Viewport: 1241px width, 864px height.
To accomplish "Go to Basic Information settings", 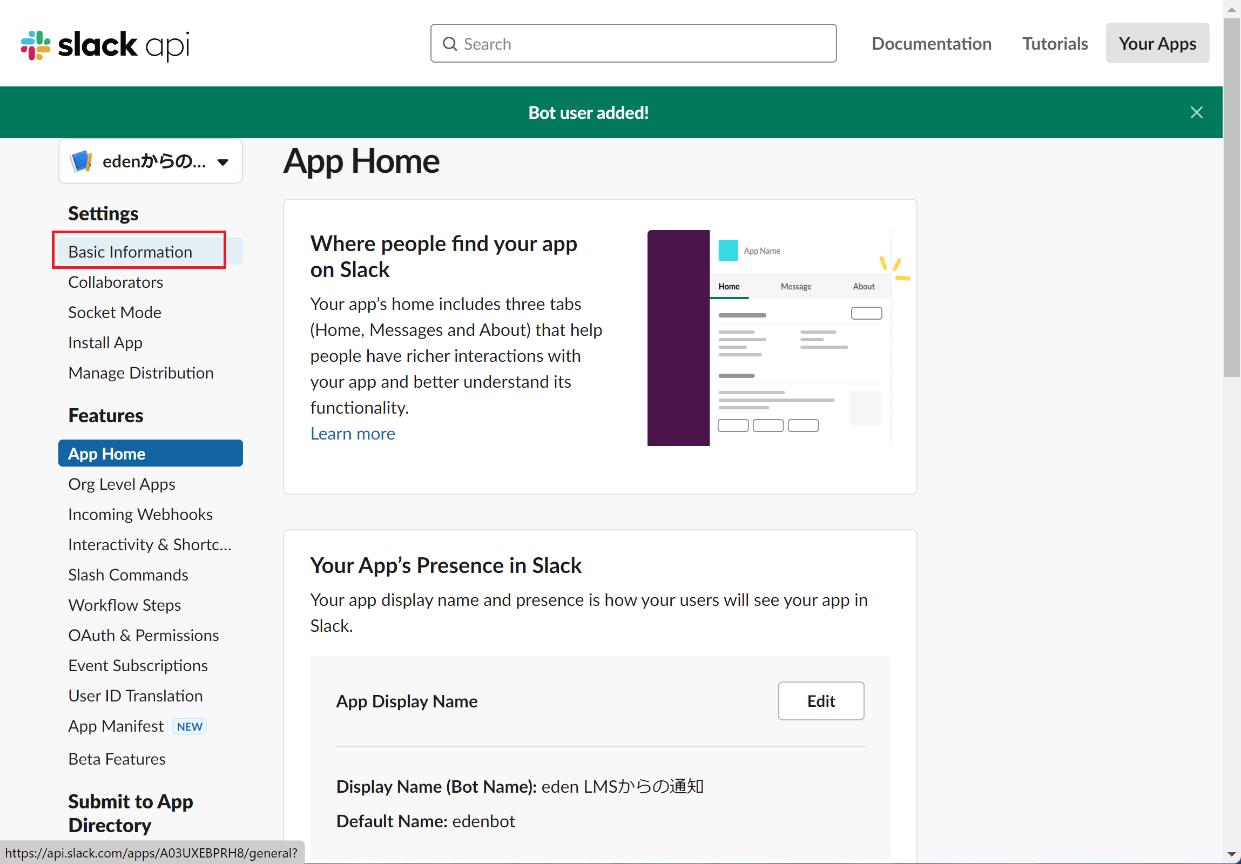I will 150,252.
